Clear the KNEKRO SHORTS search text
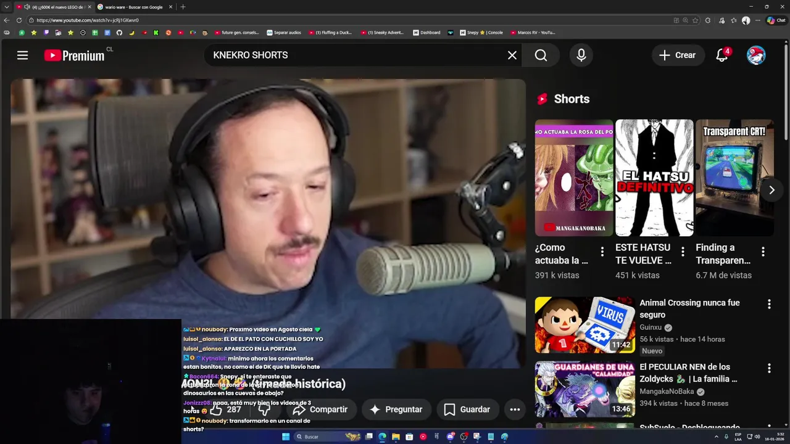This screenshot has width=790, height=444. (x=512, y=55)
